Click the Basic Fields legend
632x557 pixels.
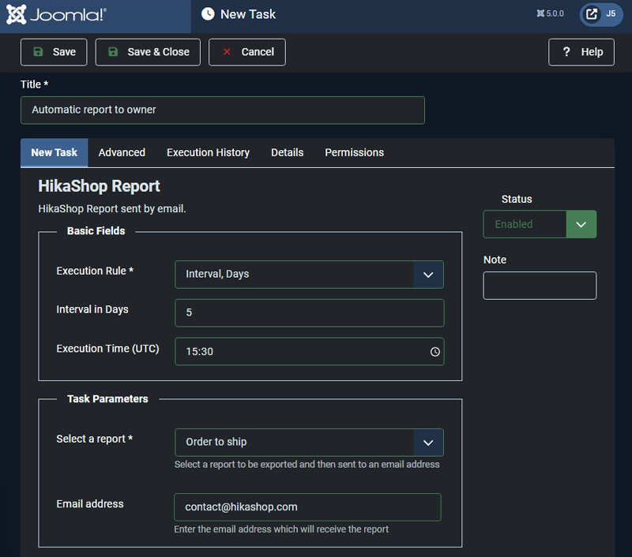point(96,231)
